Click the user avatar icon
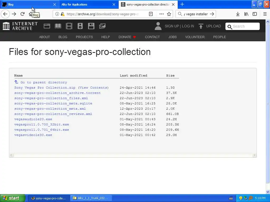The width and height of the screenshot is (270, 202). point(158,26)
